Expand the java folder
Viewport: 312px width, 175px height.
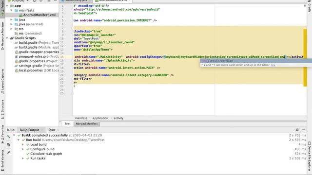12,19
